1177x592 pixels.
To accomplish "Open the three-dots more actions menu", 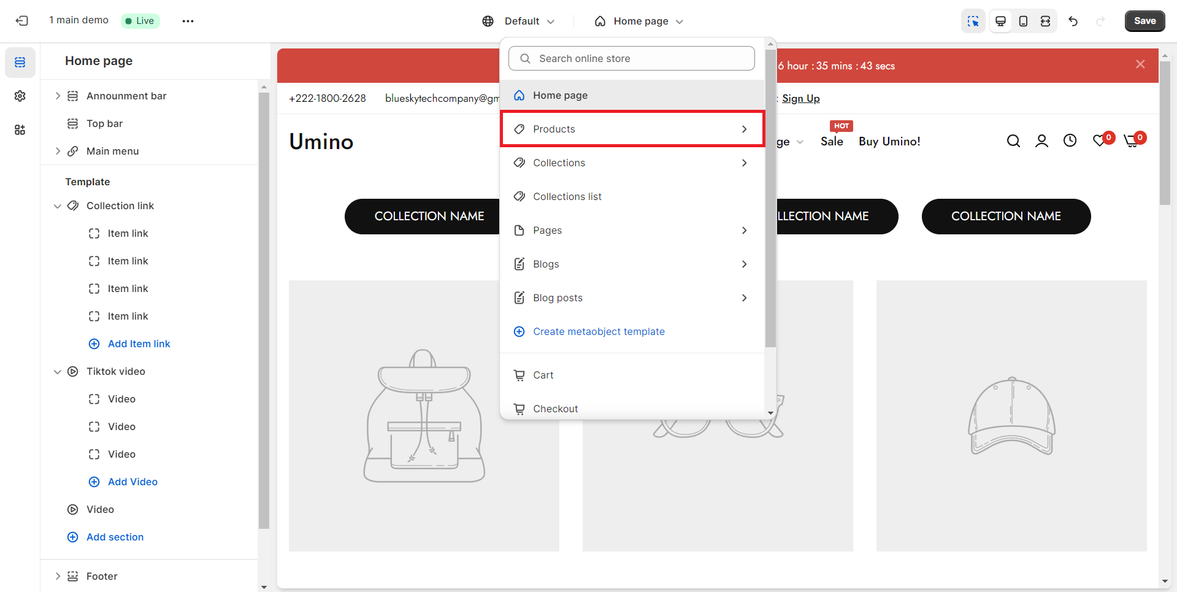I will point(188,21).
